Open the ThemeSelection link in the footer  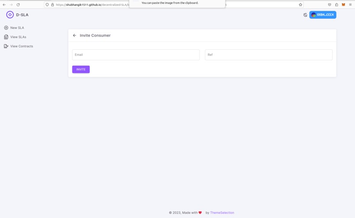click(x=222, y=213)
